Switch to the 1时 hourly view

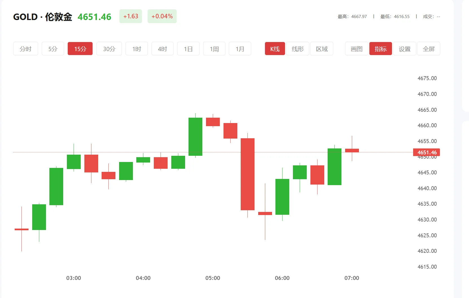coord(137,49)
